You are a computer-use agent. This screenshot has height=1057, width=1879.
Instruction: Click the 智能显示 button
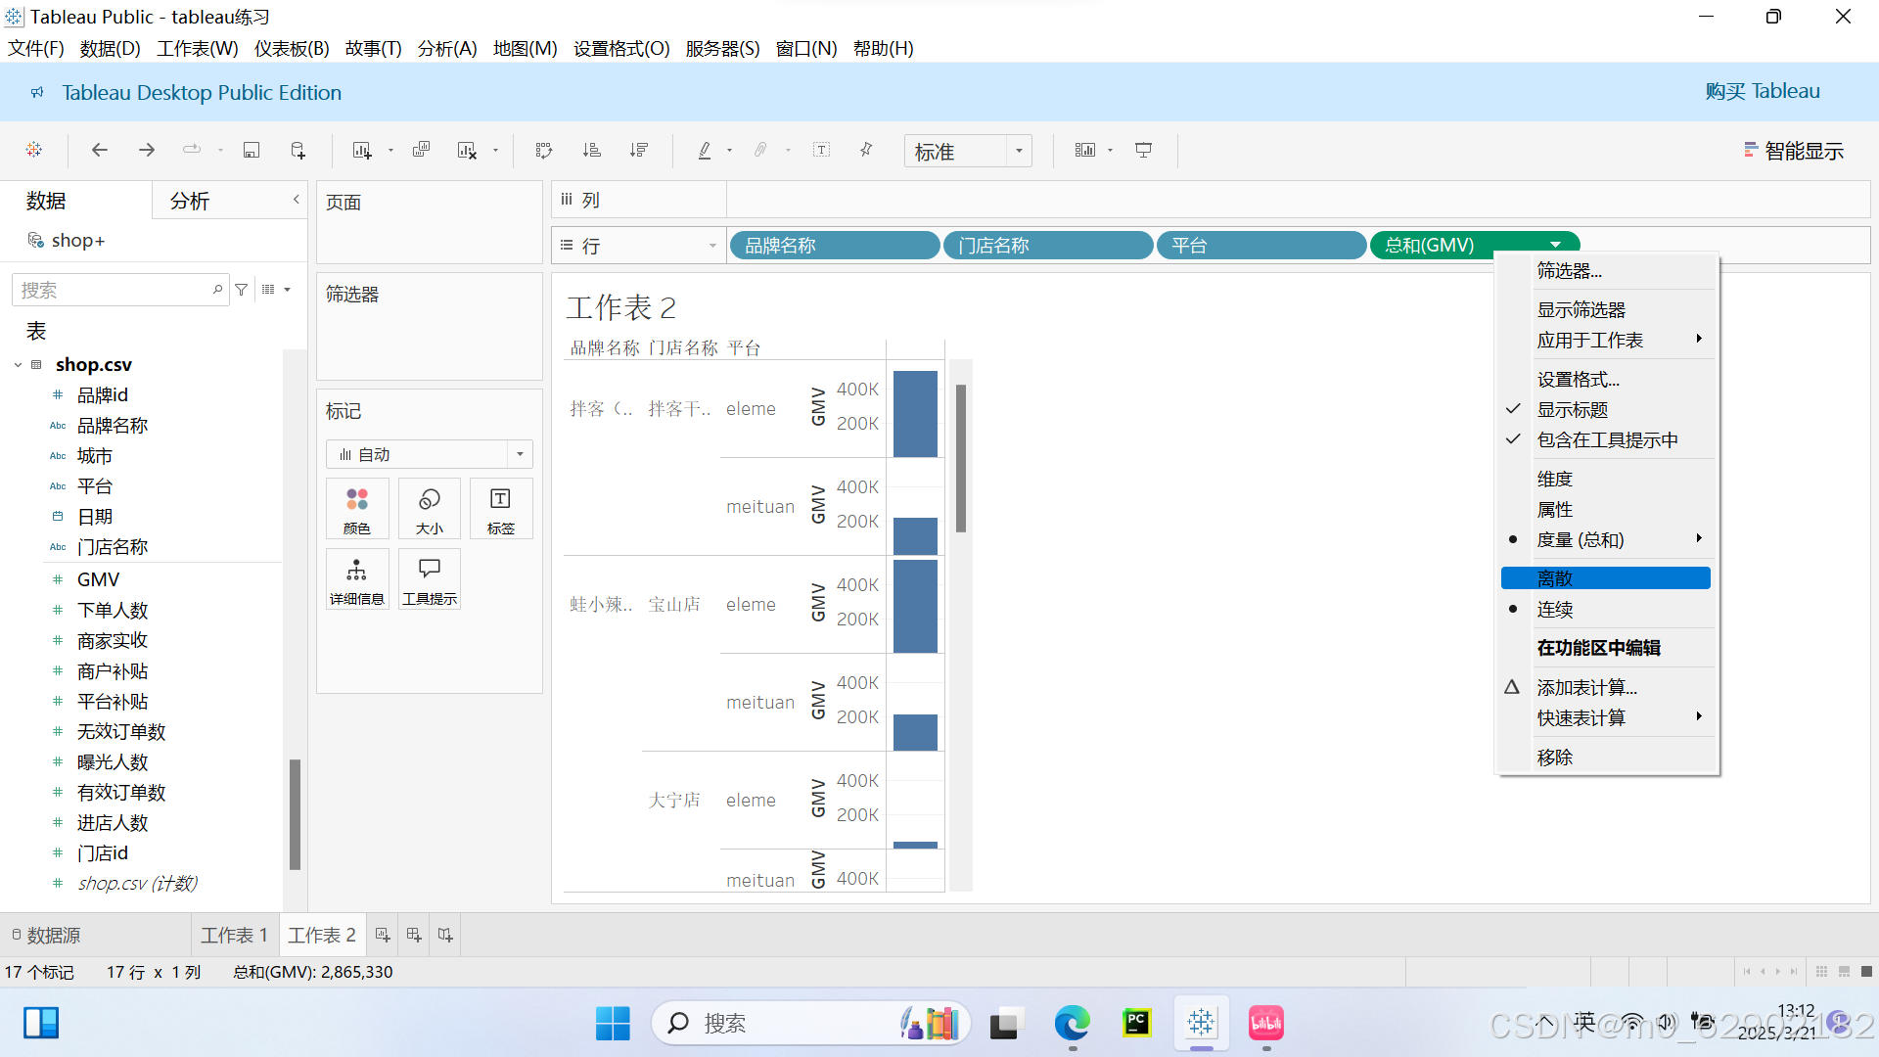(x=1793, y=151)
